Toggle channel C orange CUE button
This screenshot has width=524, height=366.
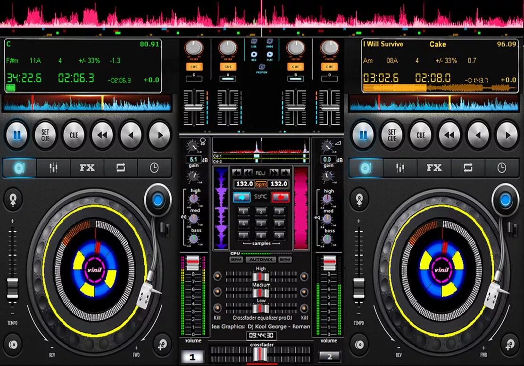pyautogui.click(x=194, y=67)
